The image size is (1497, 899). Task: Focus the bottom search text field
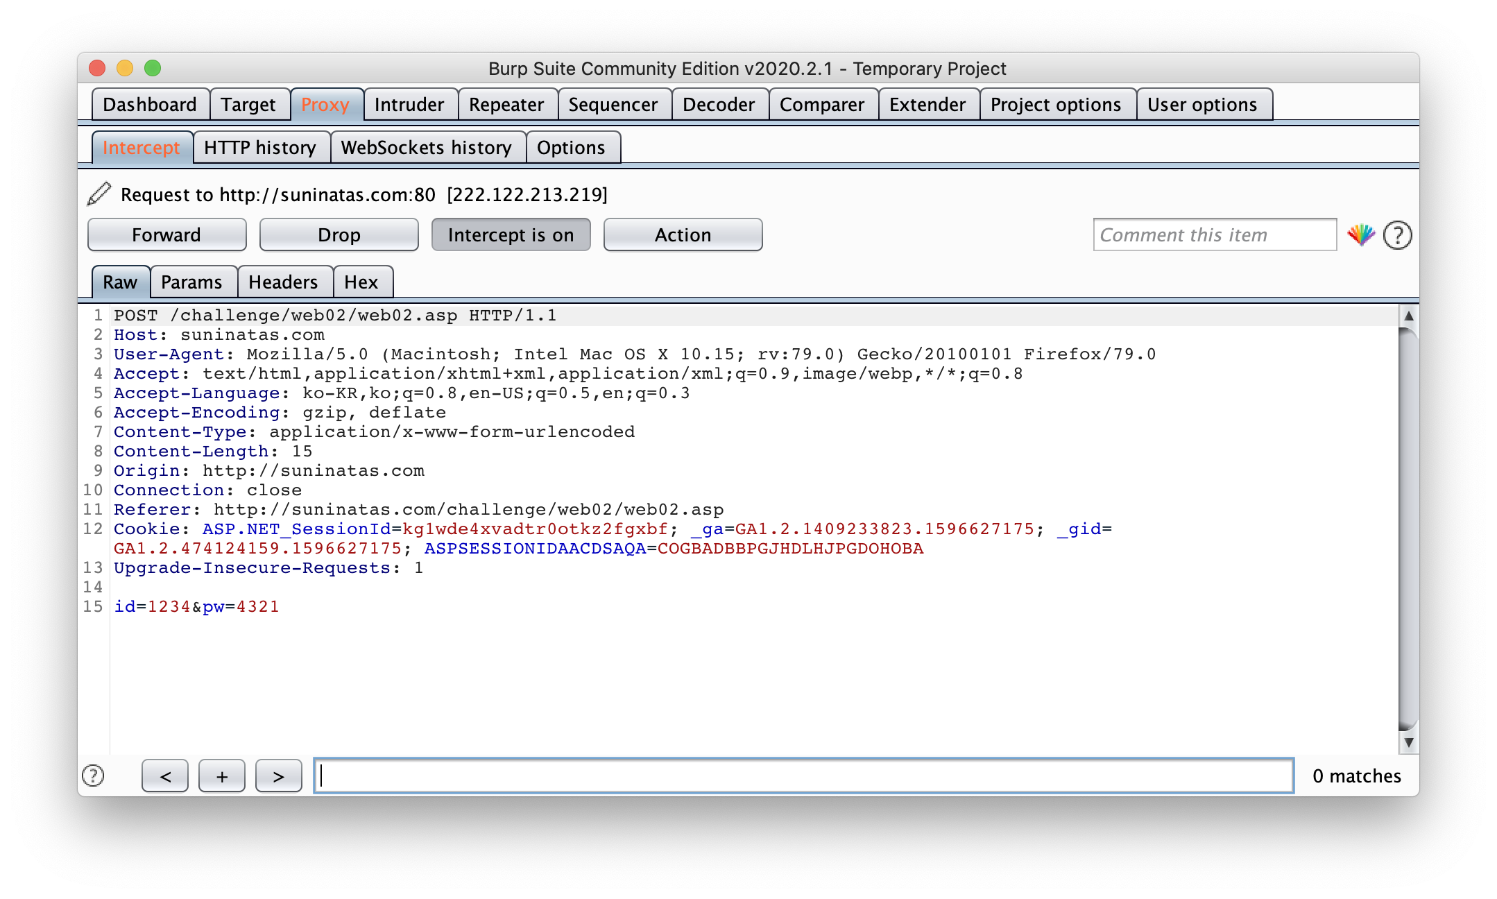803,776
